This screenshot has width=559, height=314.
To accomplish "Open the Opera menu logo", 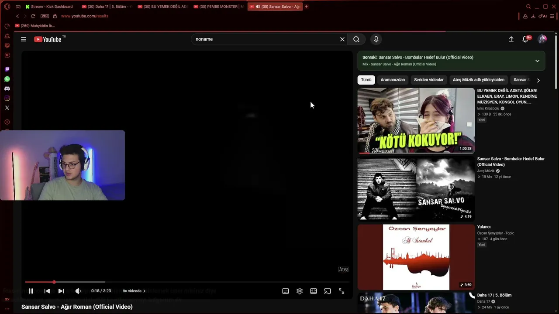I will click(x=7, y=7).
